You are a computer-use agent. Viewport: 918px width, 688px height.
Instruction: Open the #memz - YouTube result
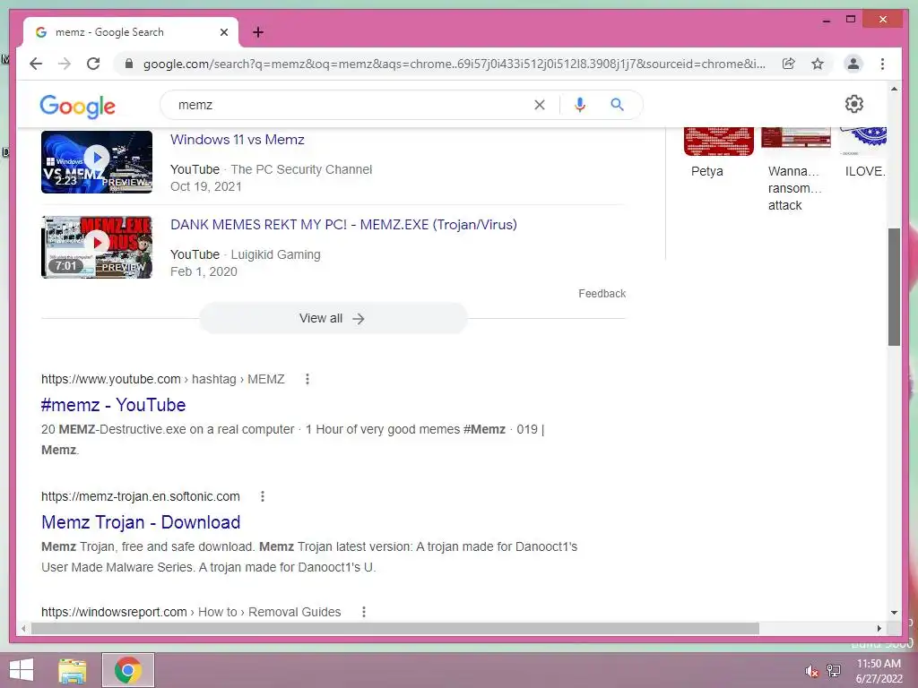pyautogui.click(x=114, y=405)
